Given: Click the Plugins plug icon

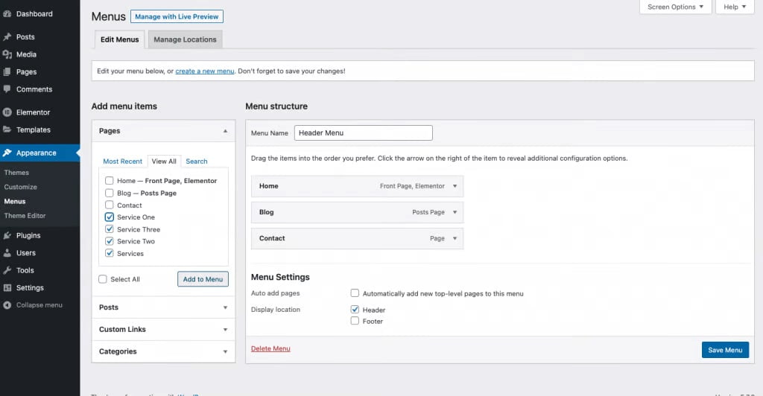Looking at the screenshot, I should (7, 236).
